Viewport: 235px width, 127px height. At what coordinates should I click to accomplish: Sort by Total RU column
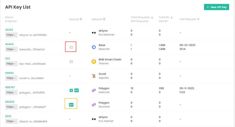click(172, 18)
